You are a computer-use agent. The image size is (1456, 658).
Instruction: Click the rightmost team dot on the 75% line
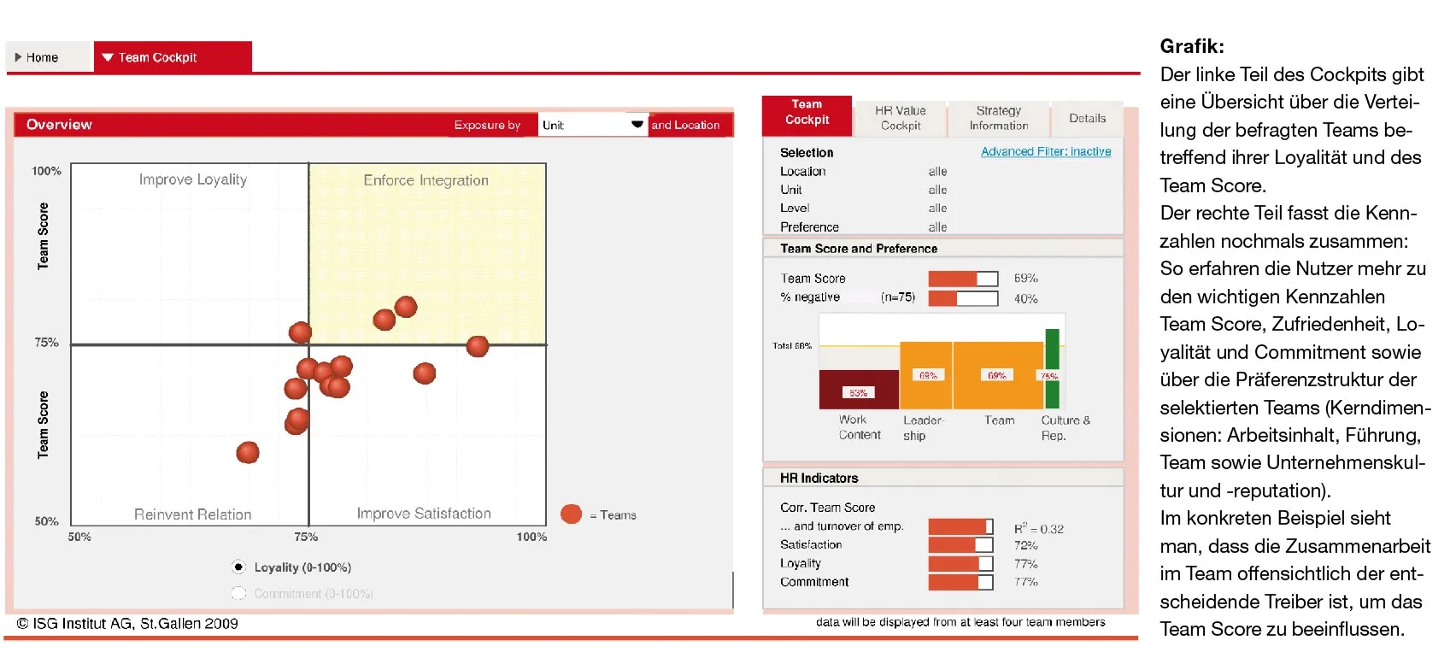pos(478,346)
